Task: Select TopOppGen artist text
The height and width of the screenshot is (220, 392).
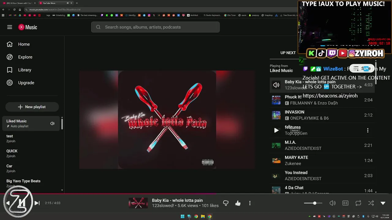Action: tap(296, 134)
